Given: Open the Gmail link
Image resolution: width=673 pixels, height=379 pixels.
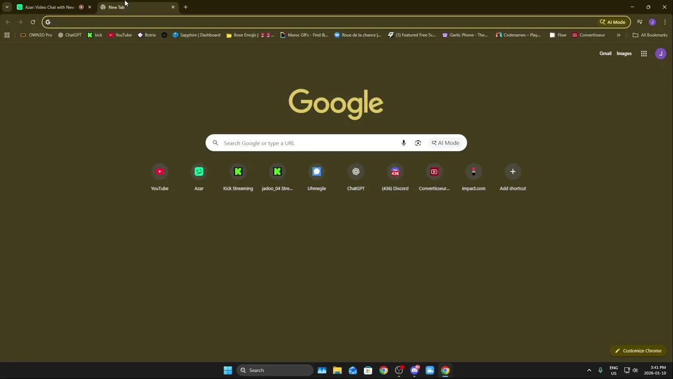Looking at the screenshot, I should [x=605, y=53].
